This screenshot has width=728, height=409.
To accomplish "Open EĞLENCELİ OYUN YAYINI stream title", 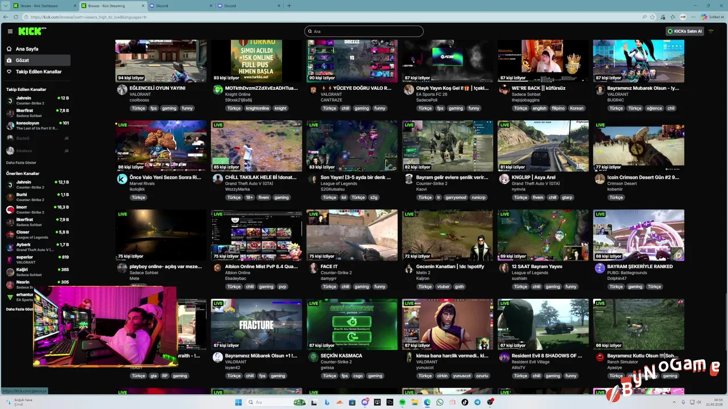I will (158, 88).
